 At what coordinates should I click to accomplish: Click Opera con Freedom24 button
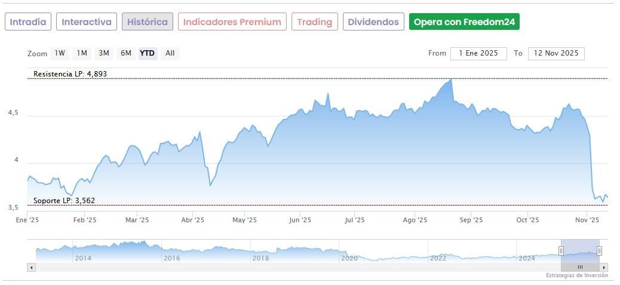(464, 22)
